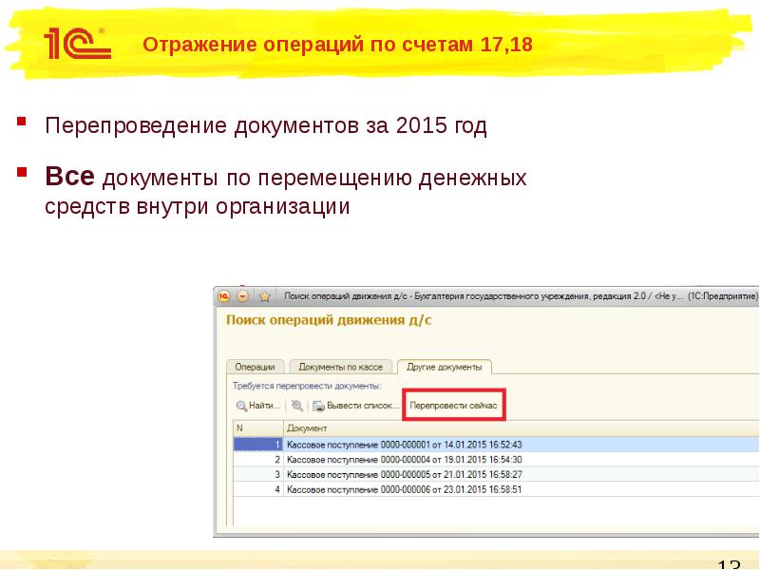Switch to the Операции tab
This screenshot has height=570, width=760.
(x=255, y=367)
